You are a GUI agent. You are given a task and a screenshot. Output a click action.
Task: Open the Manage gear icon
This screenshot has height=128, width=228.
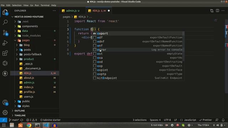[5, 112]
